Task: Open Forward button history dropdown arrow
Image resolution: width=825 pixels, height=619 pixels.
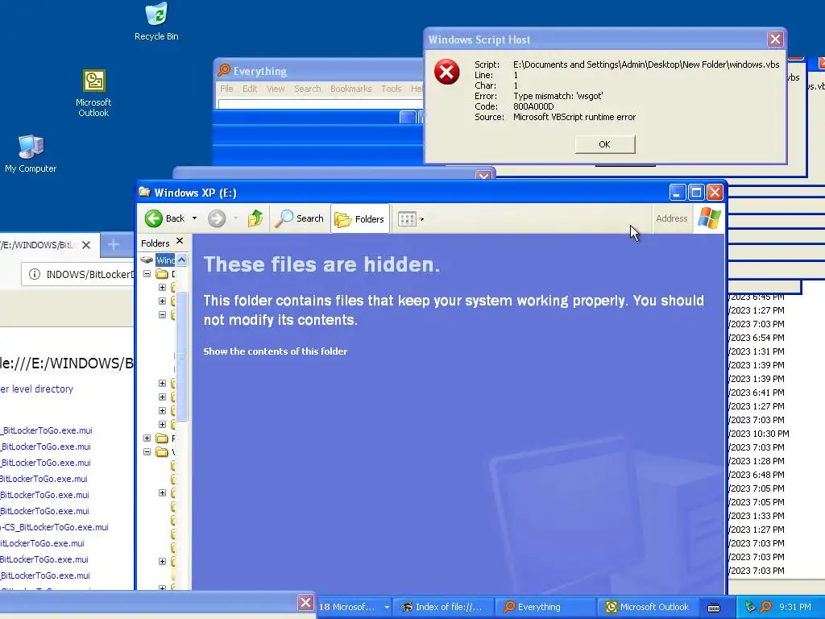Action: pyautogui.click(x=236, y=218)
